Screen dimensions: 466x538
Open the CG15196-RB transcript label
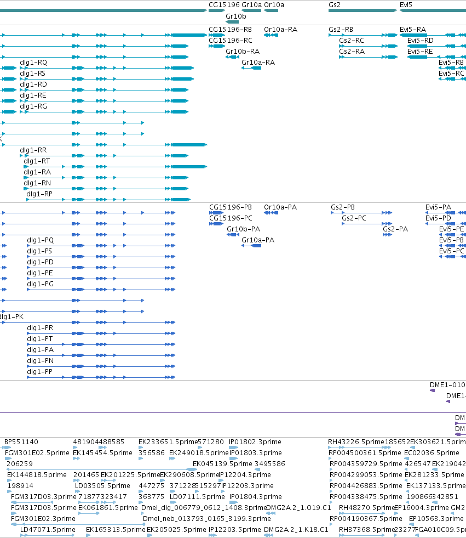coord(230,30)
